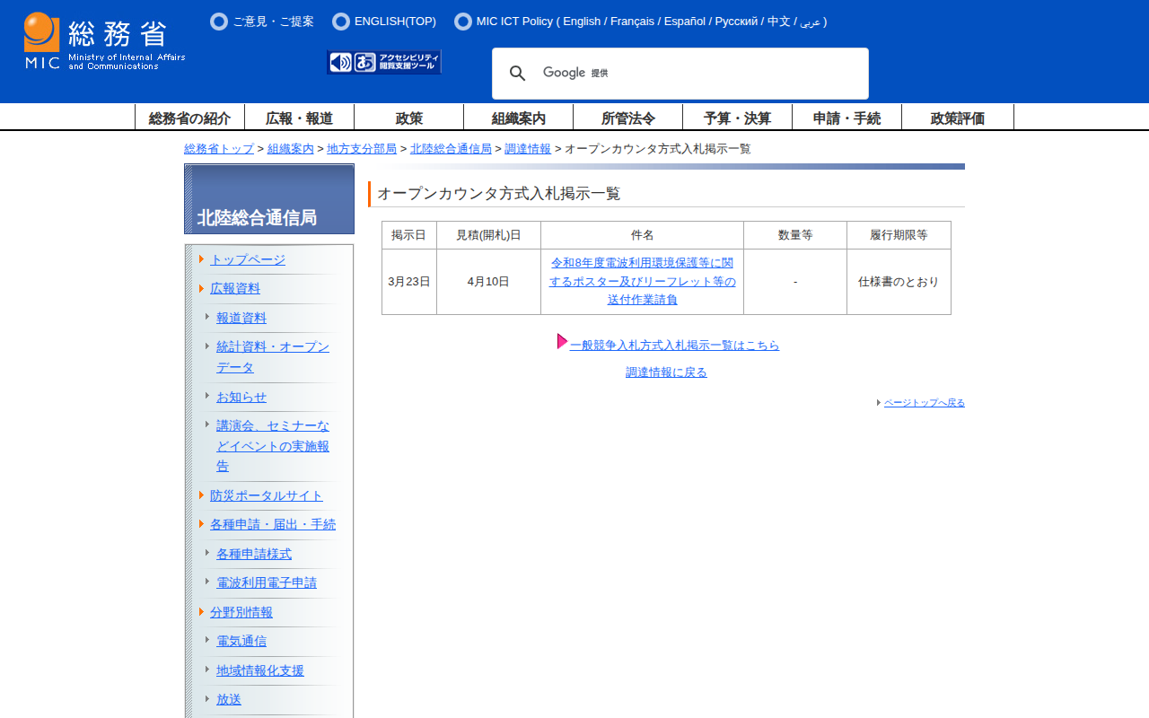This screenshot has width=1149, height=718.
Task: Click ページトップへ戻る link
Action: tap(924, 403)
